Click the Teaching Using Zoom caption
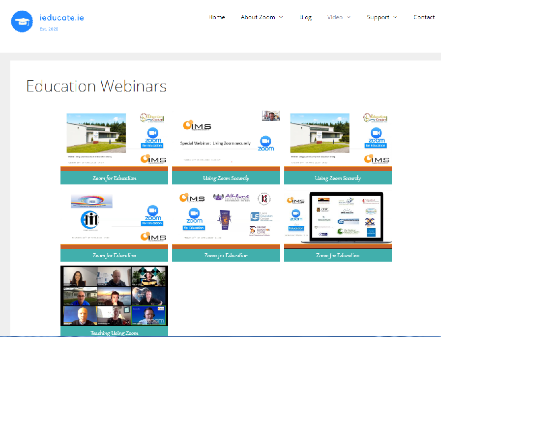Image resolution: width=551 pixels, height=421 pixels. (x=114, y=333)
